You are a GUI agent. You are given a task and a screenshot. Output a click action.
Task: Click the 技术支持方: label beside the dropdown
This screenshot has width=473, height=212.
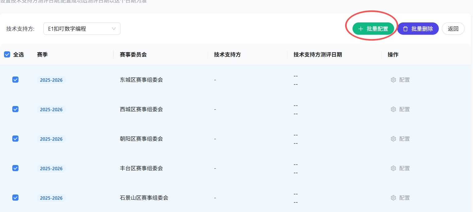pyautogui.click(x=20, y=29)
